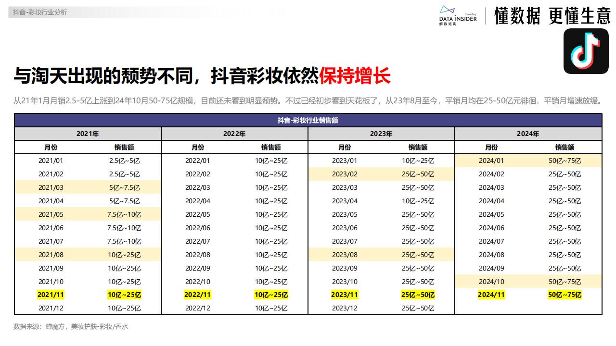The width and height of the screenshot is (616, 346).
Task: Click the sales value next to 2021/06
Action: pos(124,228)
